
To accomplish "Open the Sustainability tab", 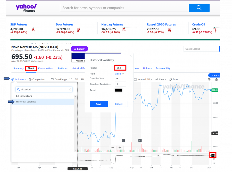I will click(163, 68).
